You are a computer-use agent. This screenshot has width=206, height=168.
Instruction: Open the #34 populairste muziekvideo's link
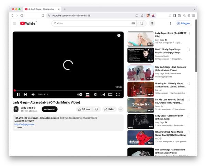pyautogui.click(x=78, y=118)
